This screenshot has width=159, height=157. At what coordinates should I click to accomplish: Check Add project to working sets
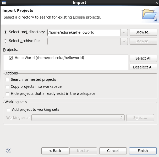click(x=9, y=110)
